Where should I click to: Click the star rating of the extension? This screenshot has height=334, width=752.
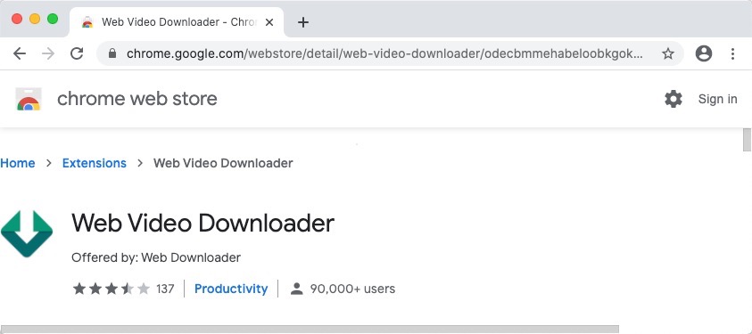pyautogui.click(x=112, y=289)
